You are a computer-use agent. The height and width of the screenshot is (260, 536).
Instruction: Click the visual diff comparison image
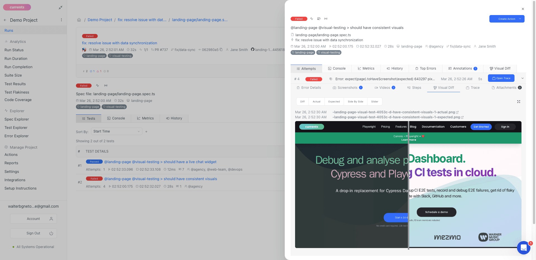[408, 185]
